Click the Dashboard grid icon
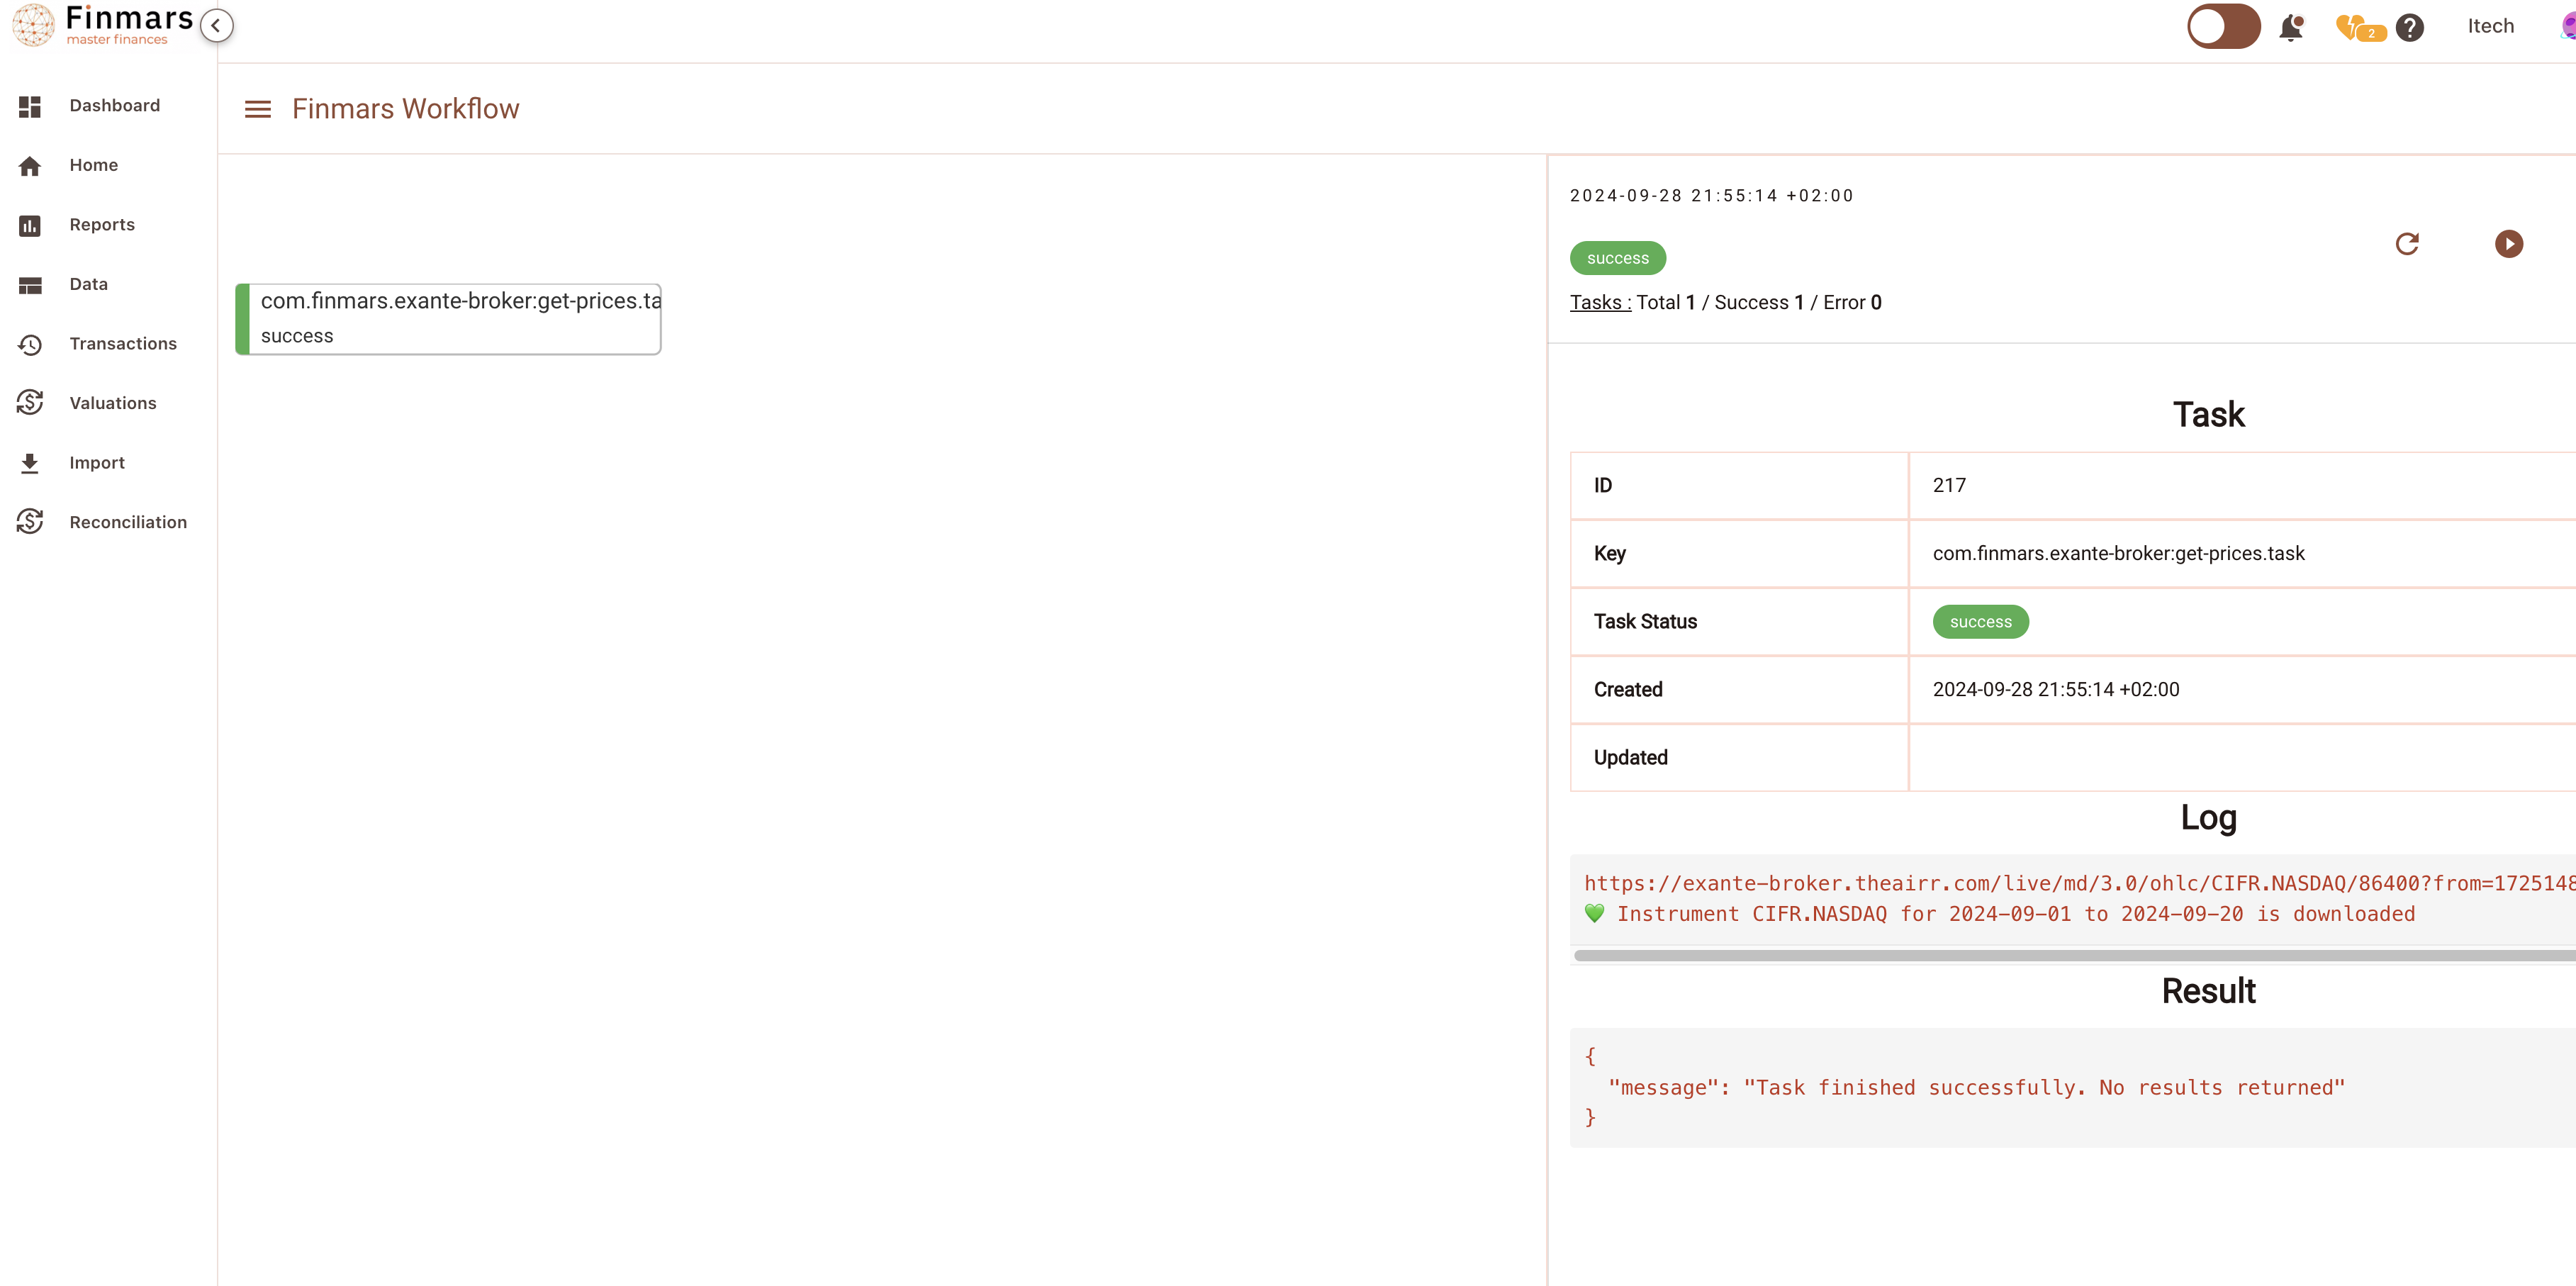The image size is (2576, 1286). 30,106
